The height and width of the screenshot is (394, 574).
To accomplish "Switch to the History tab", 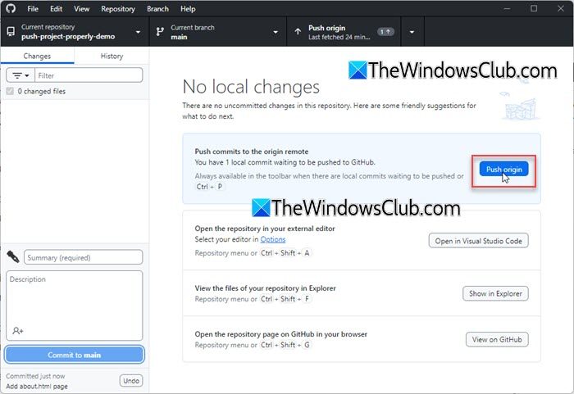I will click(x=112, y=56).
